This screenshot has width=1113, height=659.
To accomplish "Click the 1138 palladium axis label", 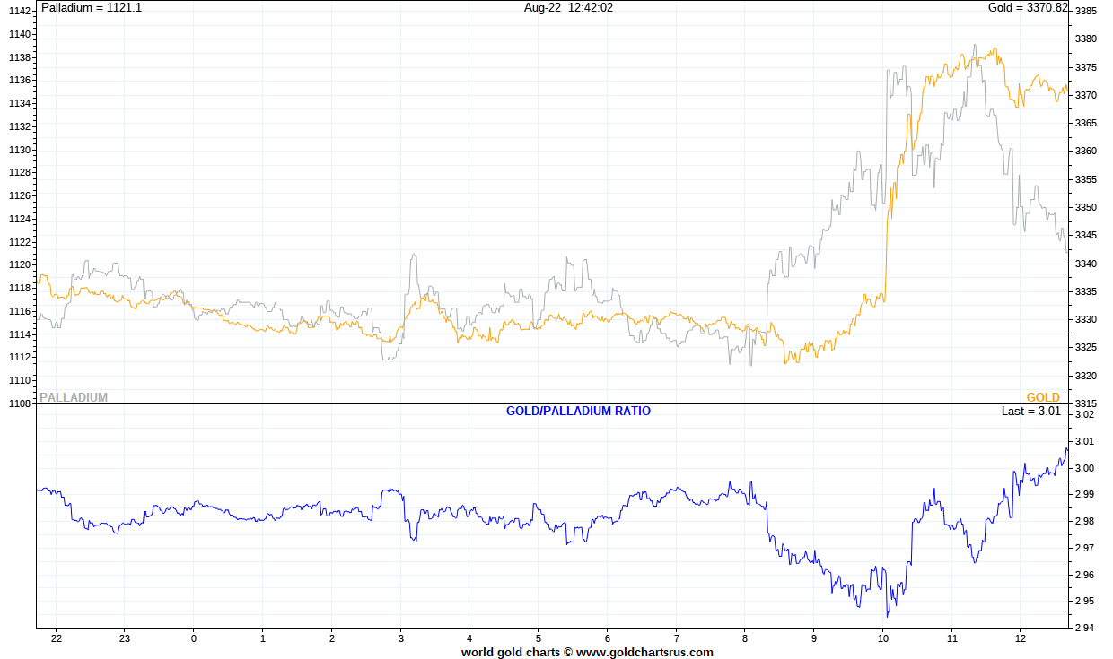I will [20, 57].
